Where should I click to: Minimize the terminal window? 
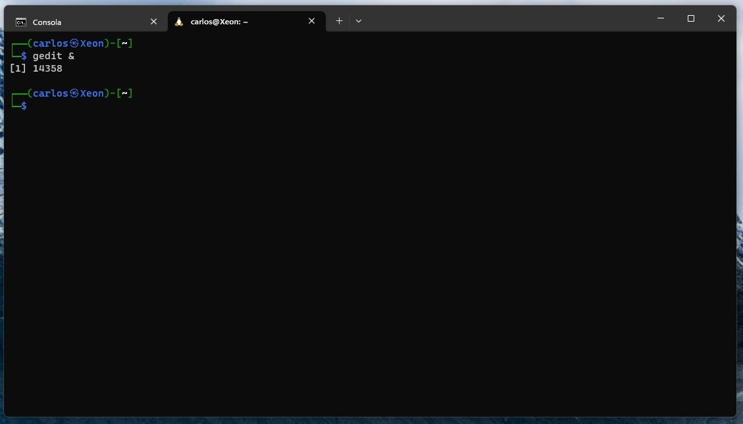661,18
